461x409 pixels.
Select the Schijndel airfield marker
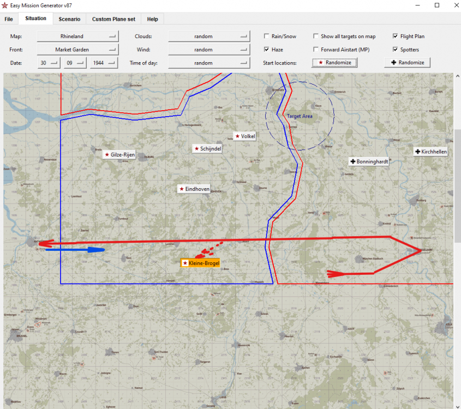coord(207,149)
